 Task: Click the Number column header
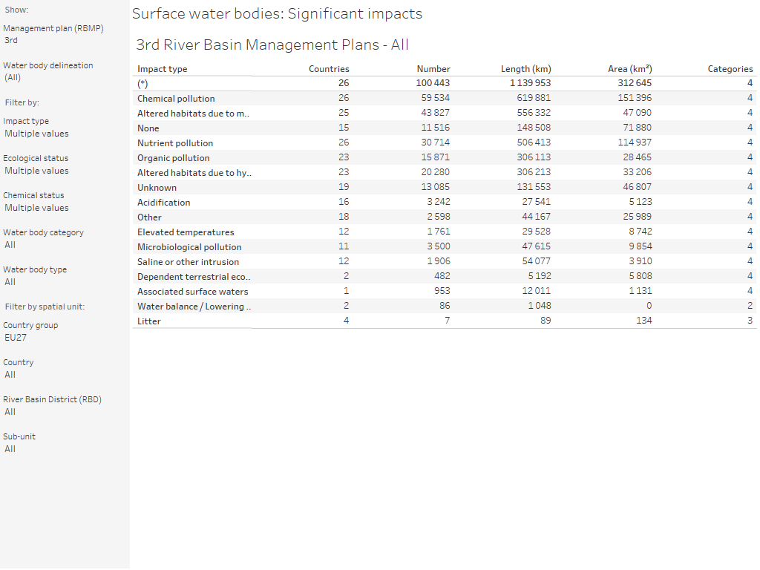(433, 69)
